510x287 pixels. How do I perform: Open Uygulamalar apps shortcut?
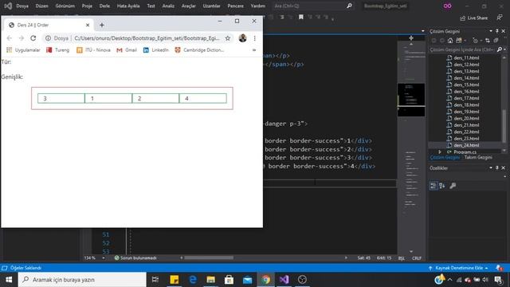[23, 49]
